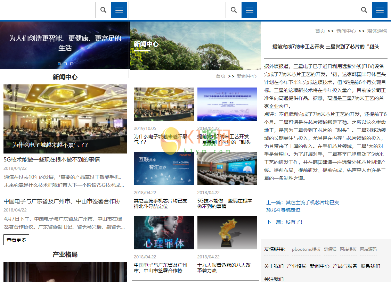Click the search icon in the leftmost header
Screen dimensions: 391x282
[103, 10]
